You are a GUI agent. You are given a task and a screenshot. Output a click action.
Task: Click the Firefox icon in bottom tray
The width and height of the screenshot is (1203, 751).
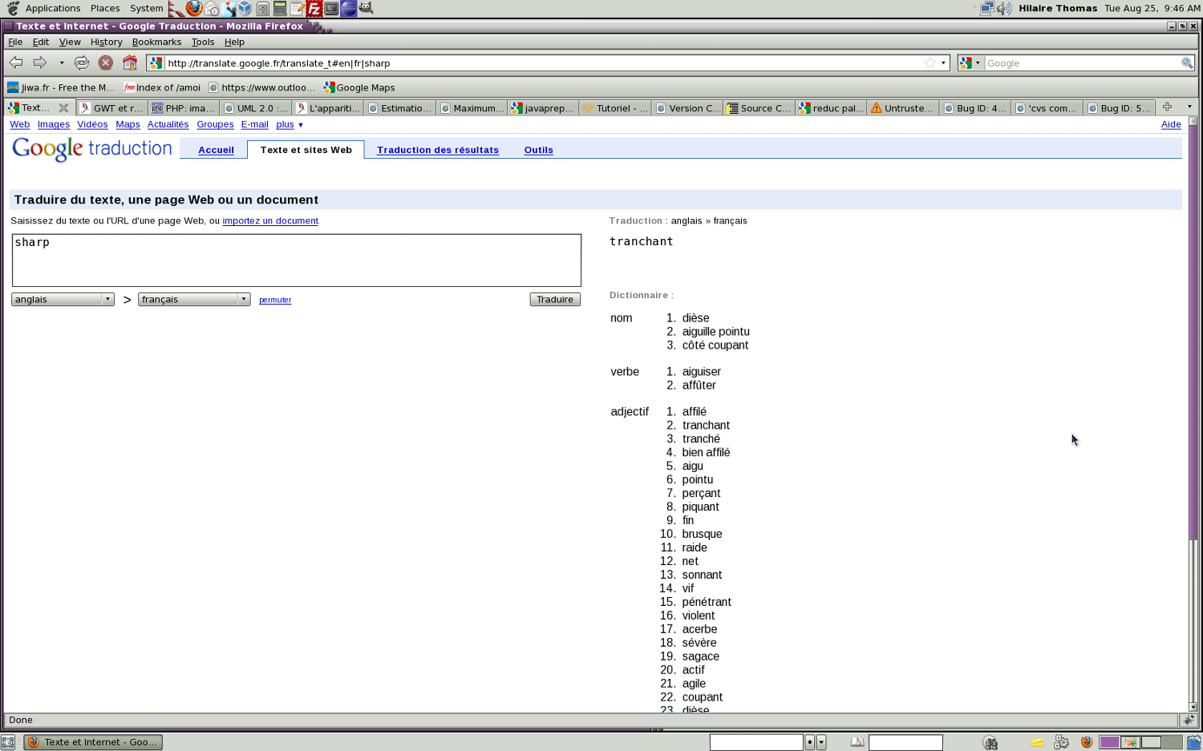coord(1087,742)
